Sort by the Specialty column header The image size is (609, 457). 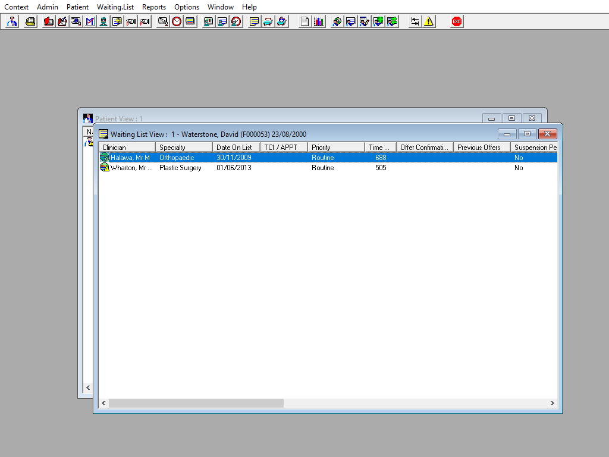(184, 148)
